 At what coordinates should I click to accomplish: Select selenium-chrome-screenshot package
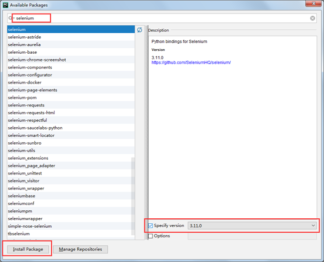tap(71, 60)
